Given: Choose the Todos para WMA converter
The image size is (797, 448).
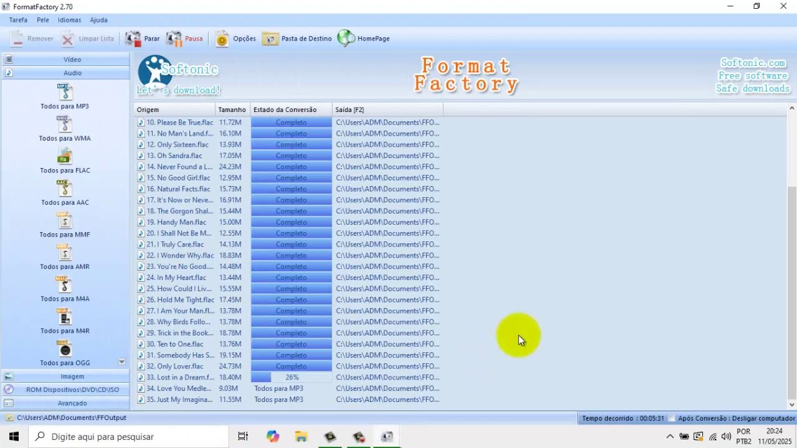Looking at the screenshot, I should coord(65,129).
